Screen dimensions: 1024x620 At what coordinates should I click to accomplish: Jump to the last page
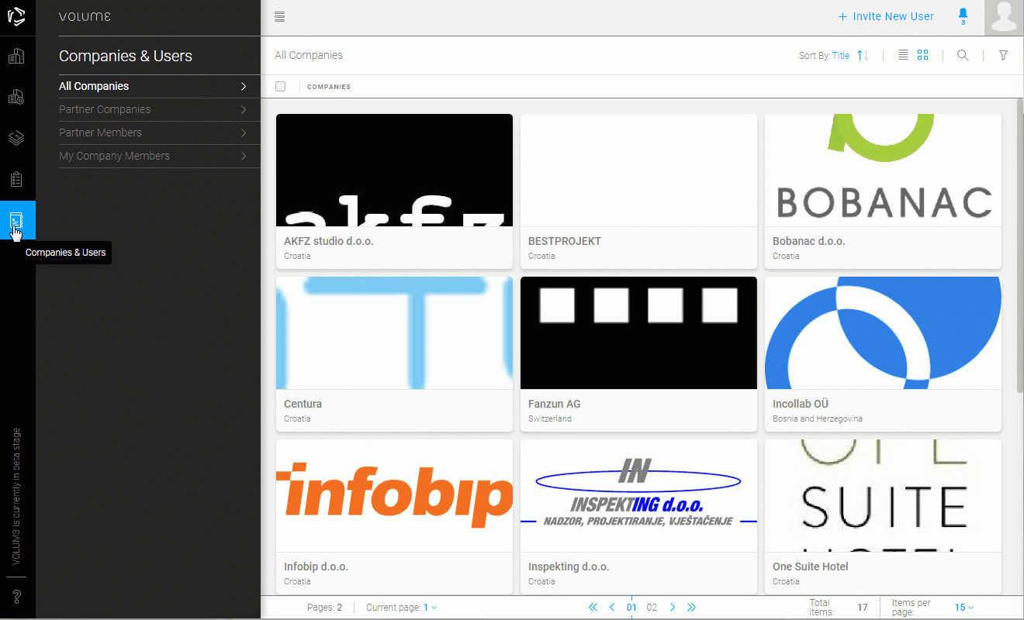pyautogui.click(x=692, y=608)
